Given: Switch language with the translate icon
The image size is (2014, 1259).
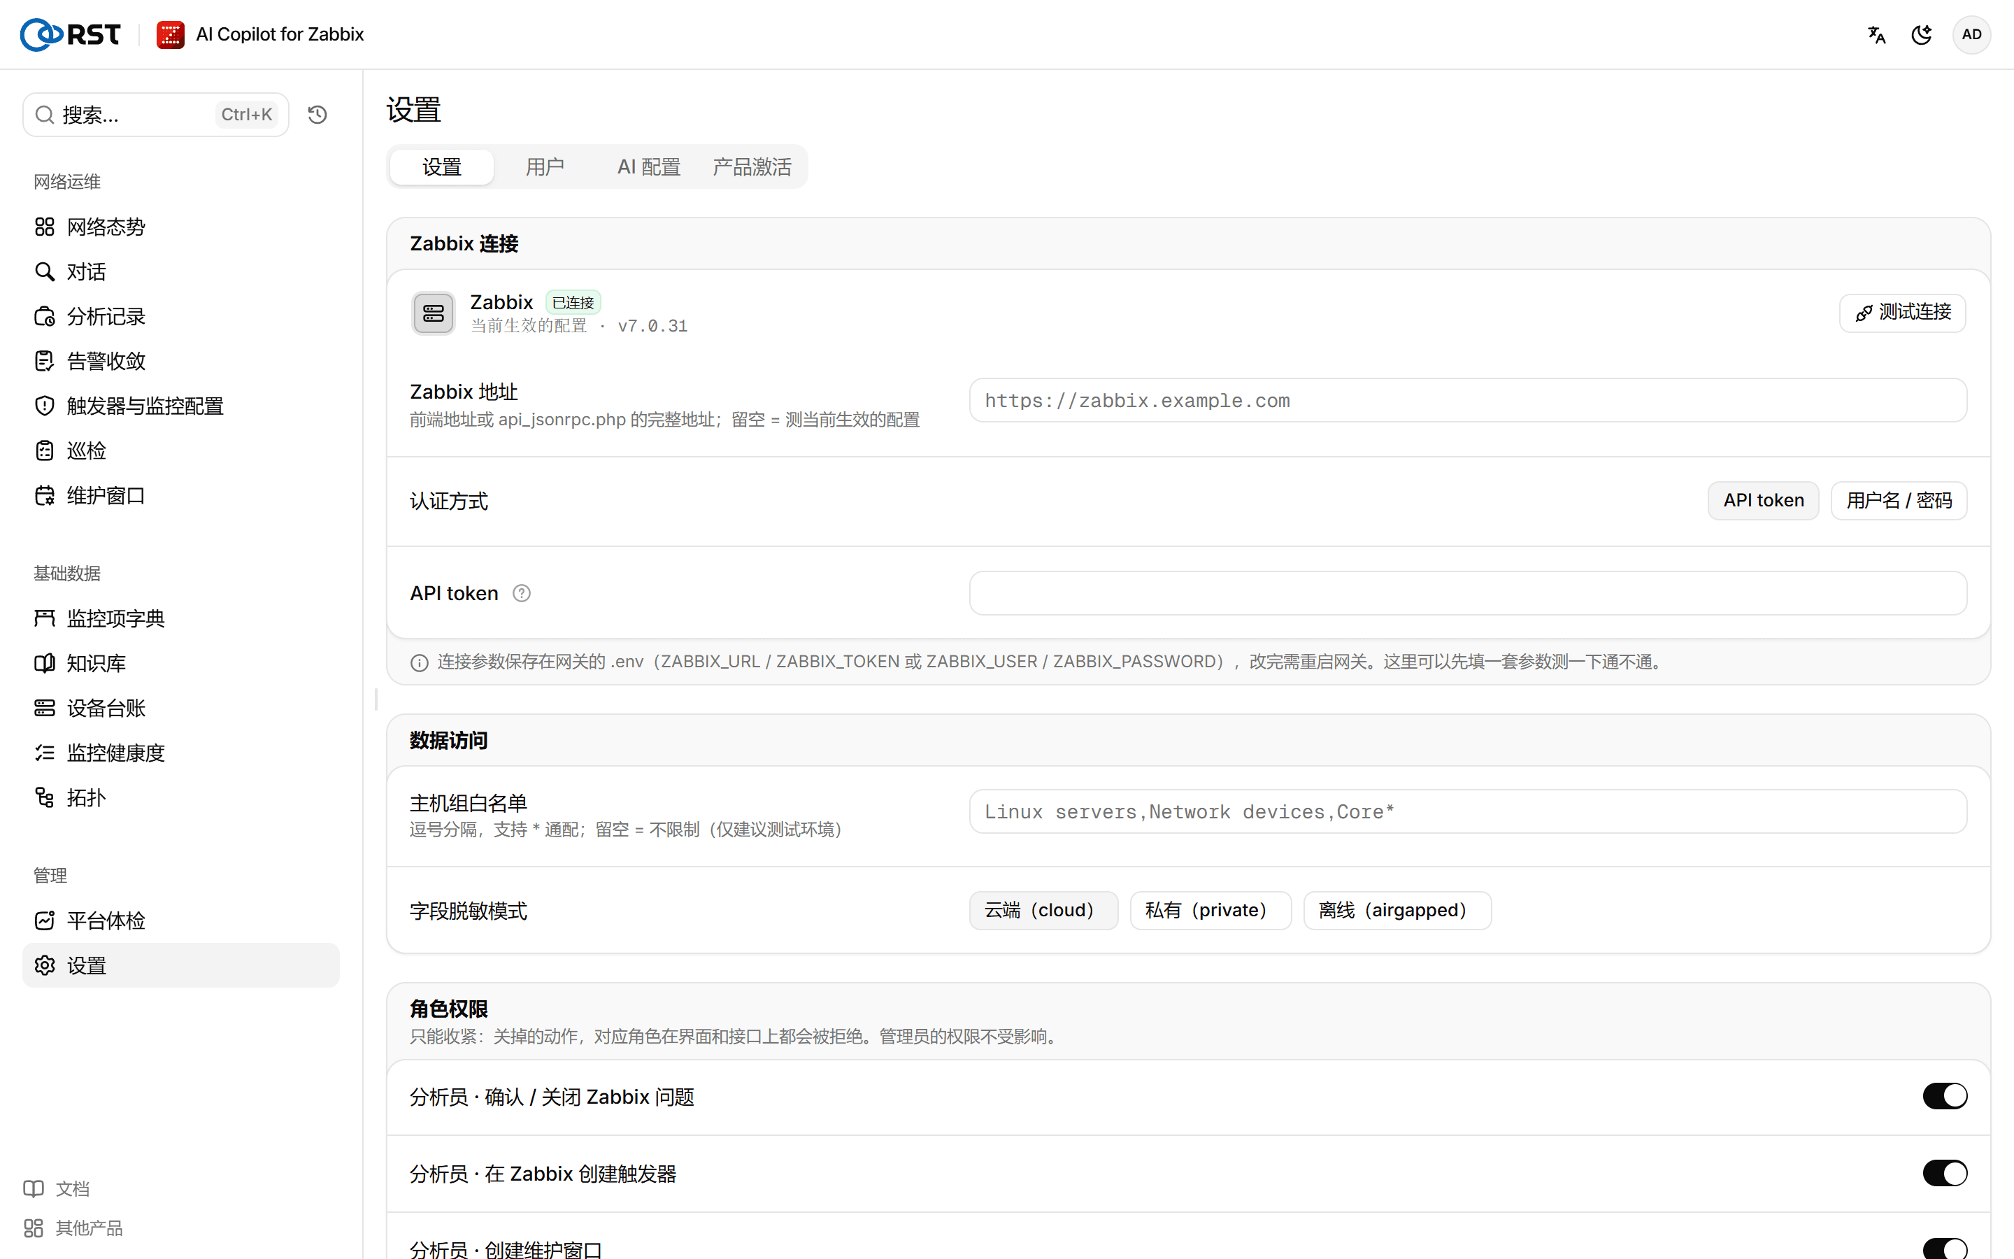Looking at the screenshot, I should tap(1877, 34).
